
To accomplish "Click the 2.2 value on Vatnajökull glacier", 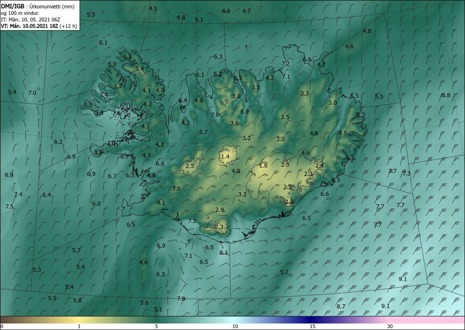I will (x=287, y=187).
